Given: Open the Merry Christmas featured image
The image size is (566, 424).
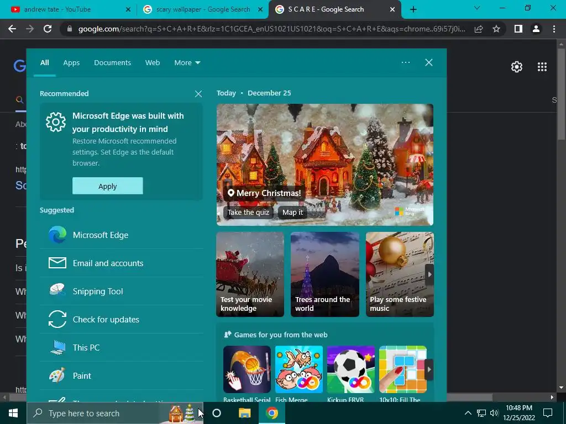Looking at the screenshot, I should click(x=325, y=165).
